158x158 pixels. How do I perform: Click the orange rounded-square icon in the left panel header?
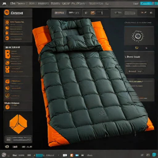(7, 12)
